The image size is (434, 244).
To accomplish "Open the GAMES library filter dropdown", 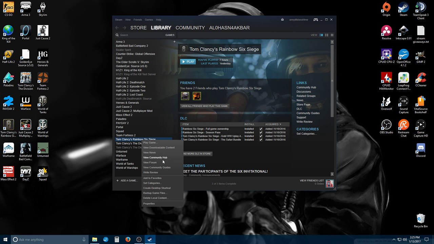I will 170,35.
